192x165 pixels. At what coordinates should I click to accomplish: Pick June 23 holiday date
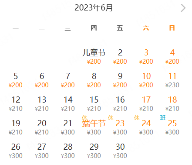coord(120,127)
